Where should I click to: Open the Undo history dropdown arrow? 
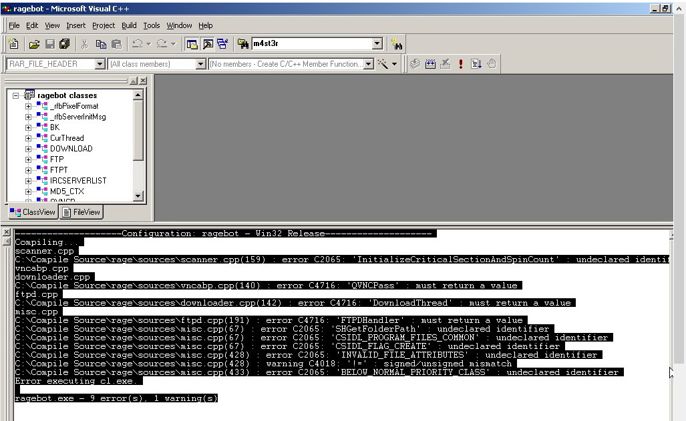click(149, 44)
